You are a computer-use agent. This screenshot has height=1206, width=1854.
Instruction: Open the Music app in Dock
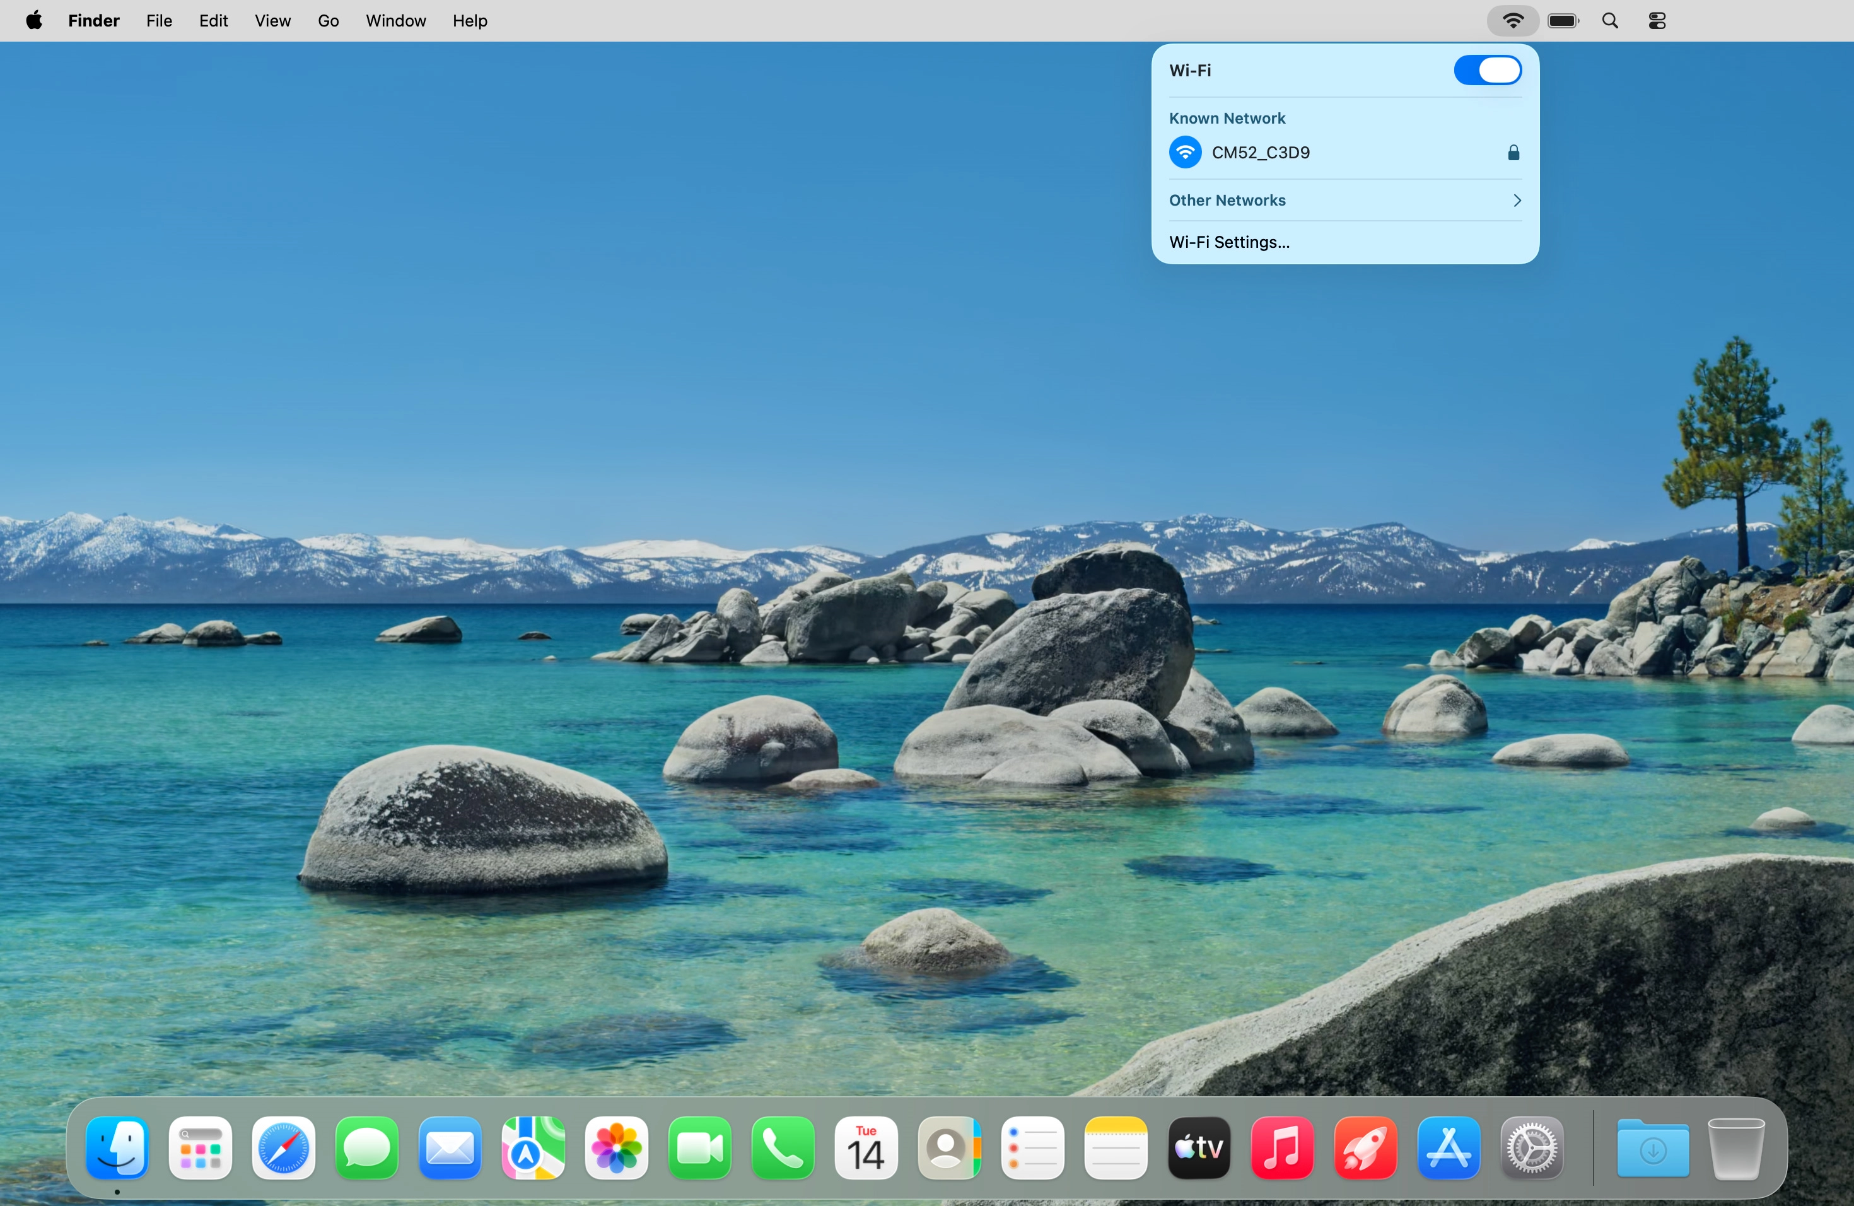pyautogui.click(x=1282, y=1147)
